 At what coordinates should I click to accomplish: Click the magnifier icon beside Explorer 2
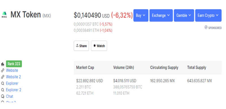tap(3, 90)
